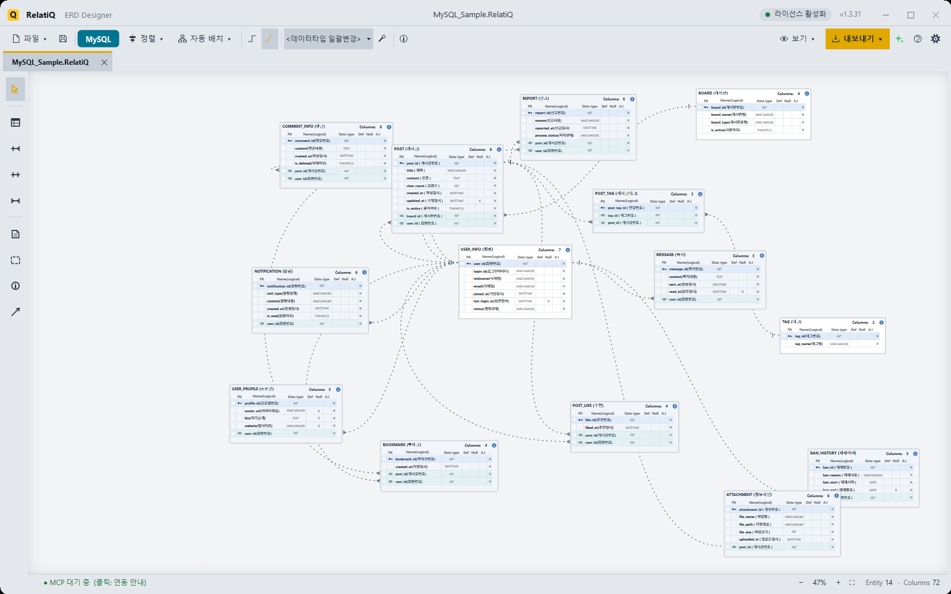Choose the many-to-many relationship tool
The height and width of the screenshot is (594, 951).
15,201
